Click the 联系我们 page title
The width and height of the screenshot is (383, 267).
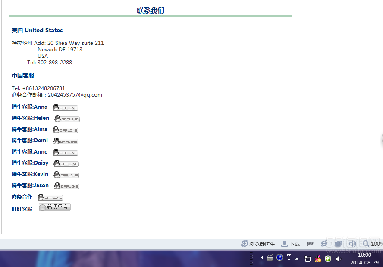151,10
